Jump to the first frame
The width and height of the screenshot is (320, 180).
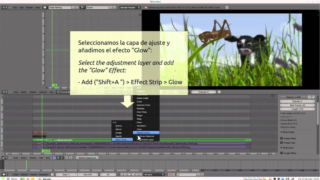click(121, 174)
